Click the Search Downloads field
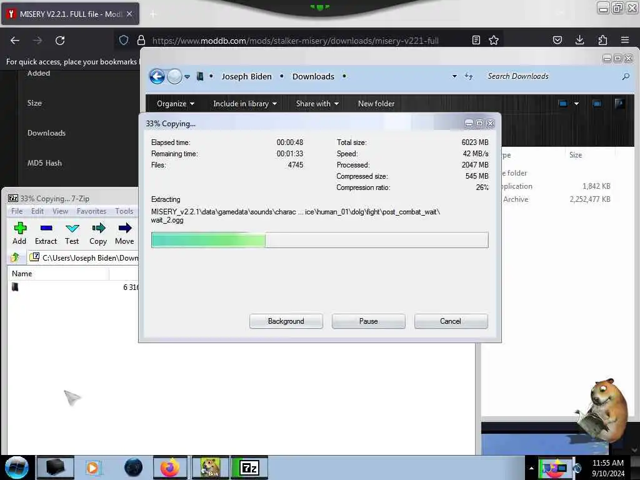Viewport: 640px width, 480px height. tap(551, 76)
